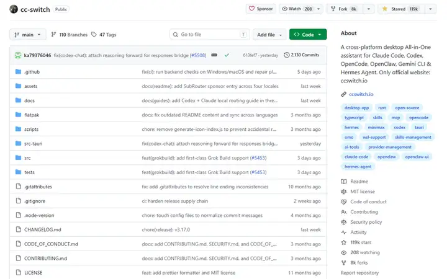447x279 pixels.
Task: Open the ci: harden release supply chain commit
Action: [x=174, y=201]
